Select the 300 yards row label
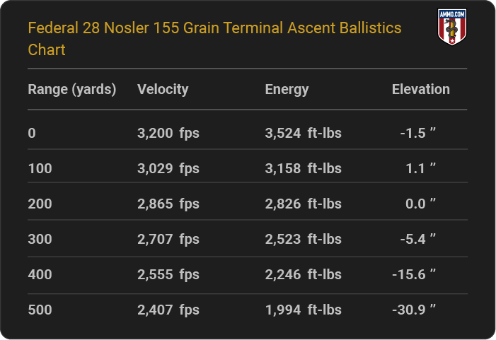496x340 pixels. coord(40,239)
